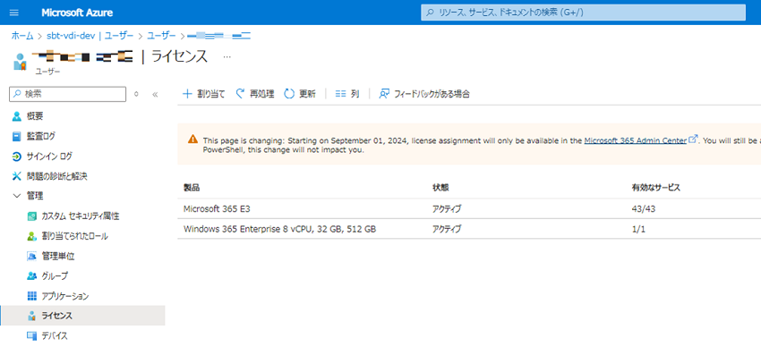761x347 pixels.
Task: Collapse the sidebar with double chevron
Action: (155, 95)
